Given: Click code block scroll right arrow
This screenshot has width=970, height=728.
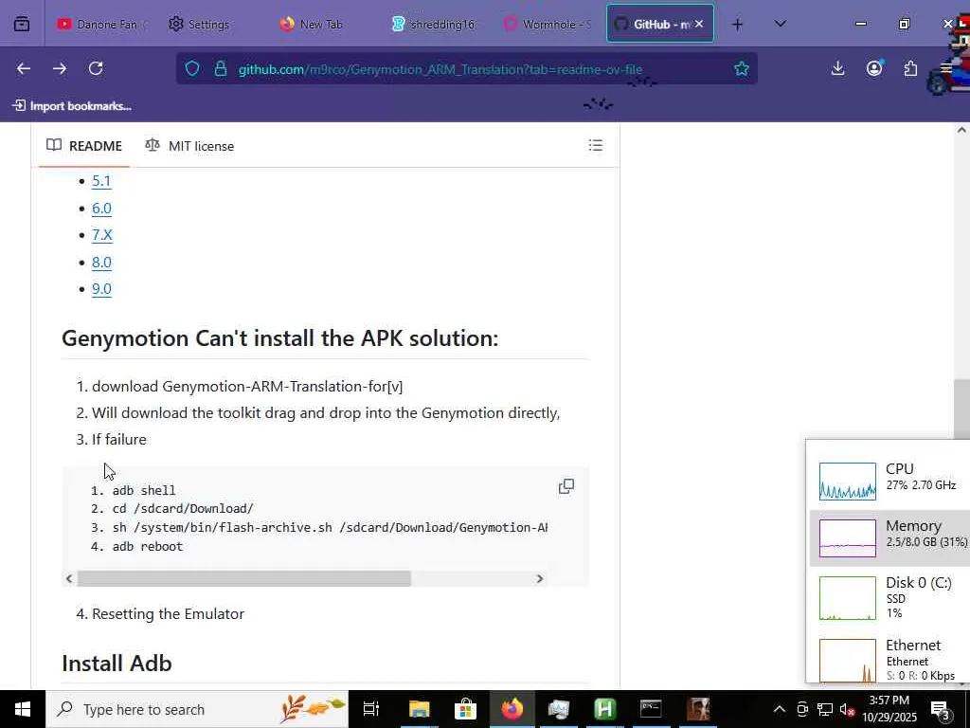Looking at the screenshot, I should (x=539, y=578).
